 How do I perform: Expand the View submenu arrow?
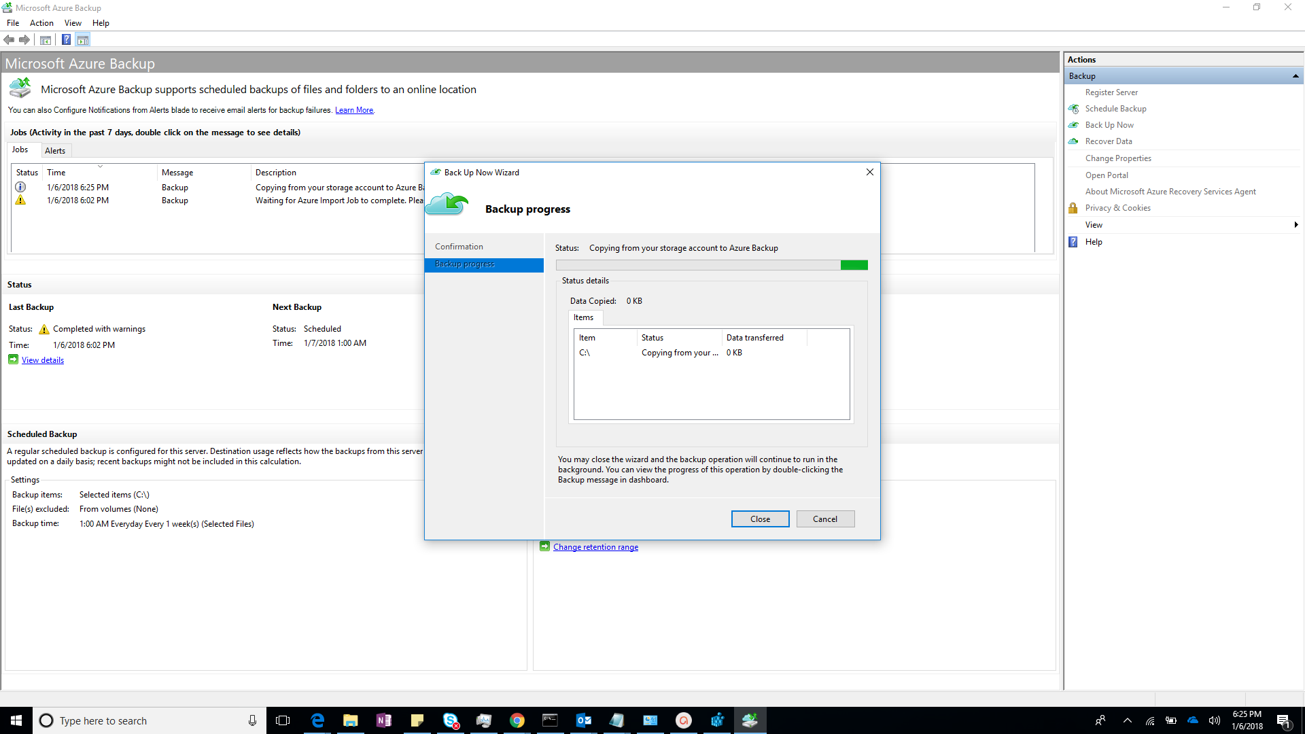[x=1295, y=224]
